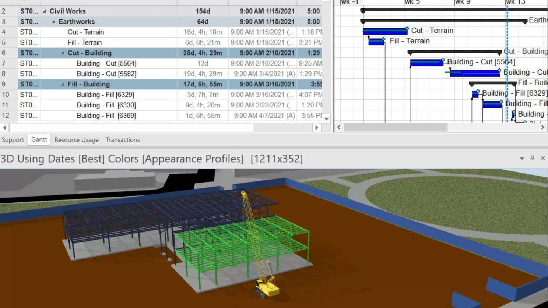
Task: Click the Fill - Terrain Gantt bar
Action: pos(376,42)
